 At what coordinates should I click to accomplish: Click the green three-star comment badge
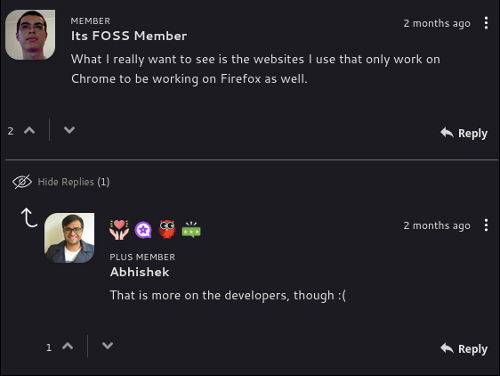pos(191,230)
